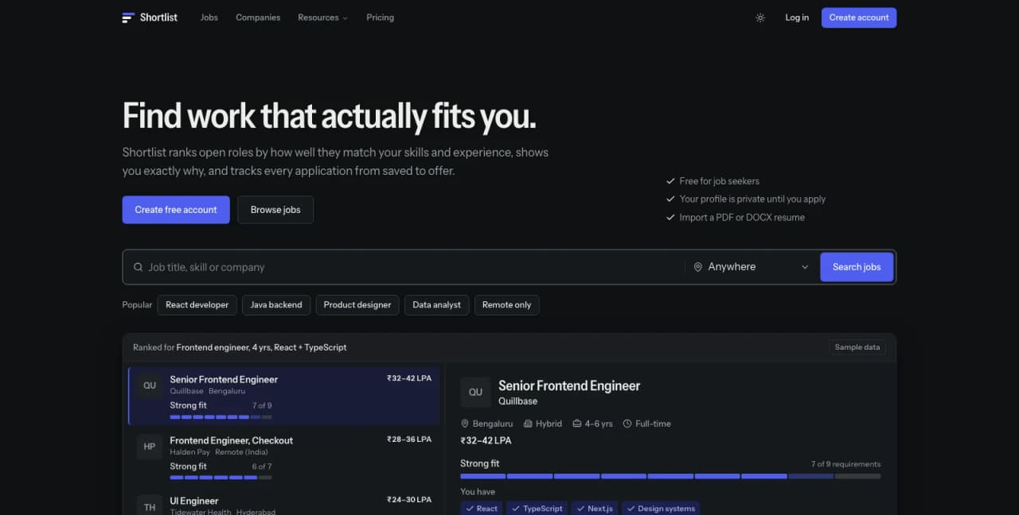Click the Log in link

797,17
